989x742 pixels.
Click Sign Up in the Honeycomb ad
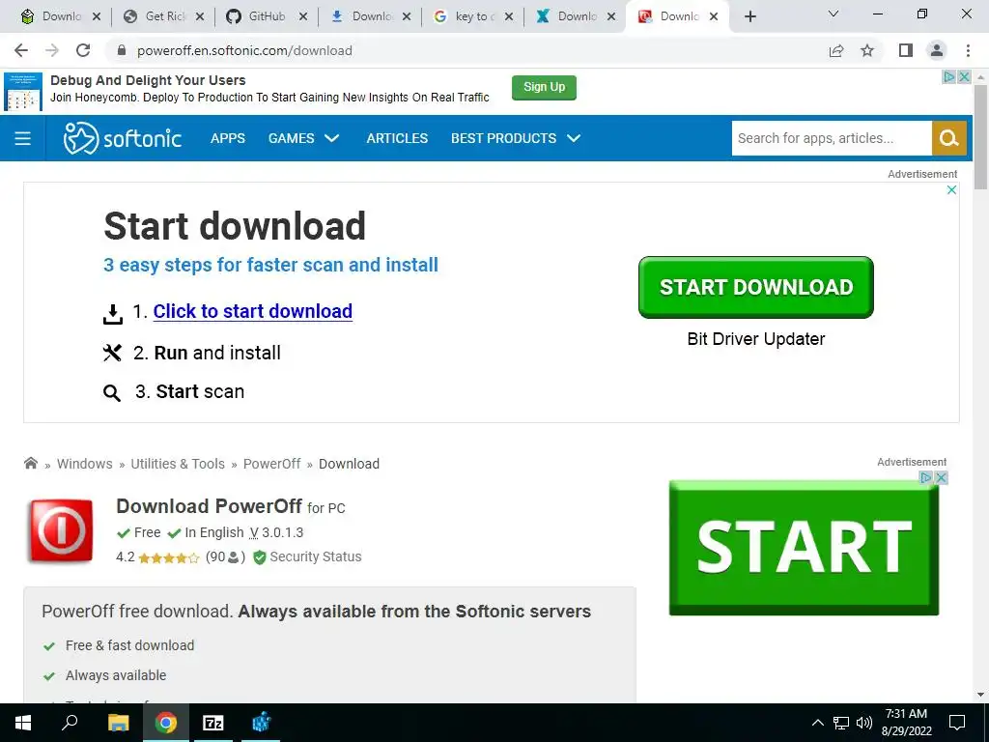[544, 87]
